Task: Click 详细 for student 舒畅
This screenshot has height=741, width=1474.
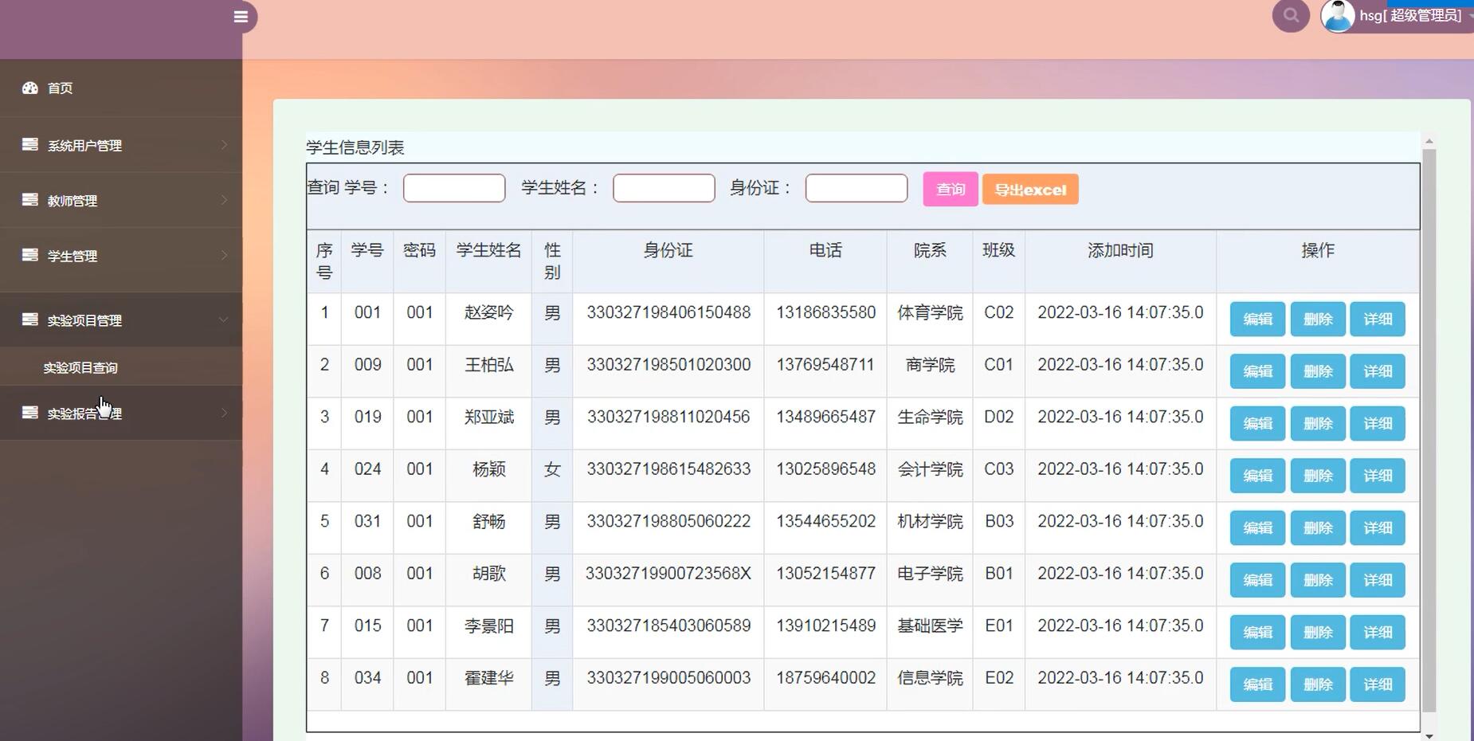Action: click(1378, 527)
